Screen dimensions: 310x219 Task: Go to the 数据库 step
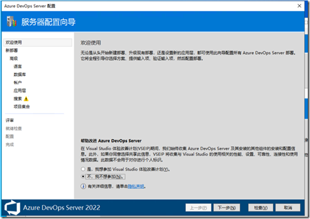tap(20, 74)
